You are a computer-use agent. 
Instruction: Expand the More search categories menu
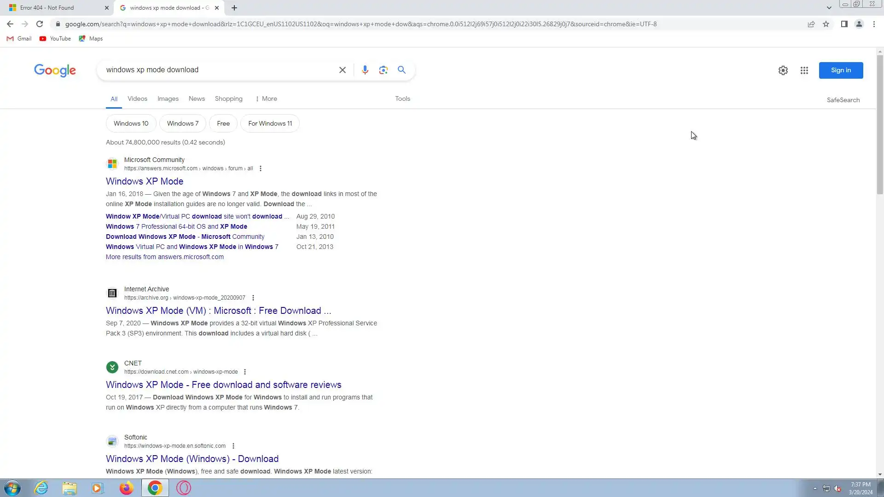(266, 99)
